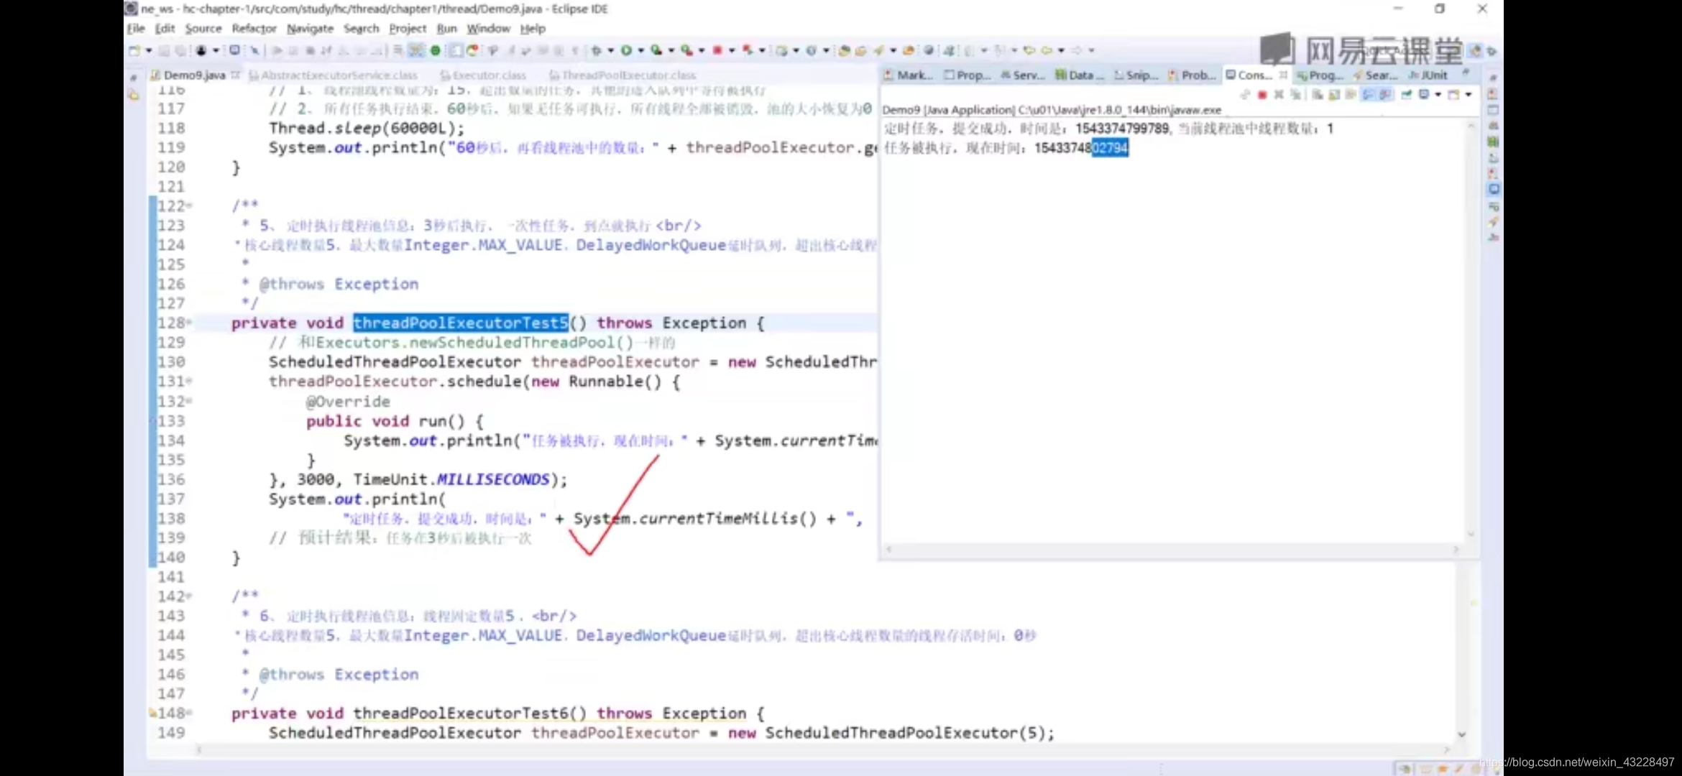Click the Back navigation arrow icon

1047,50
